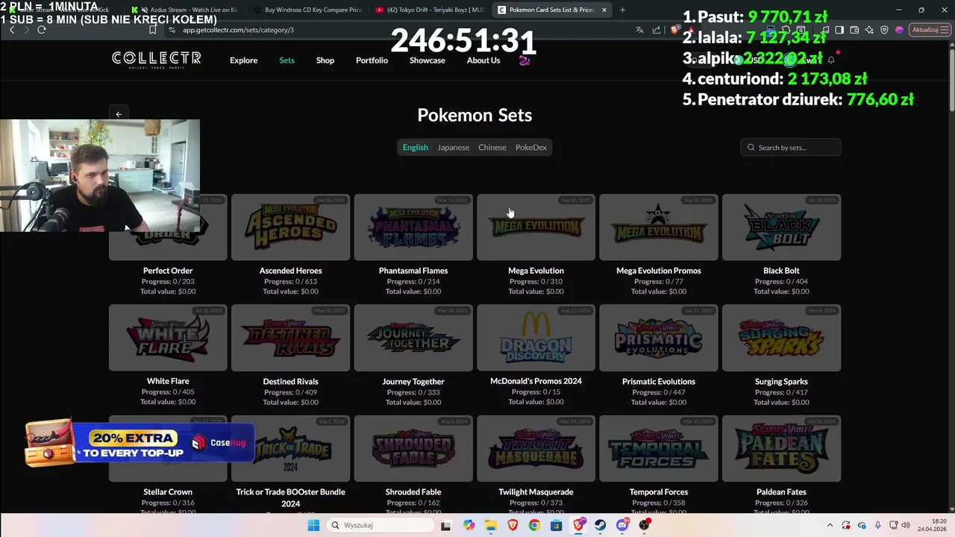
Task: Open the Destined Rivals set thumbnail
Action: pyautogui.click(x=290, y=338)
